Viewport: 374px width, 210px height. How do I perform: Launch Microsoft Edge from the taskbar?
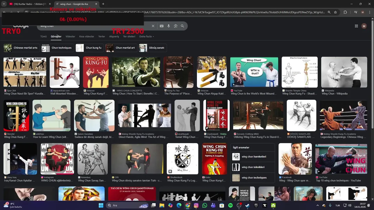179,205
